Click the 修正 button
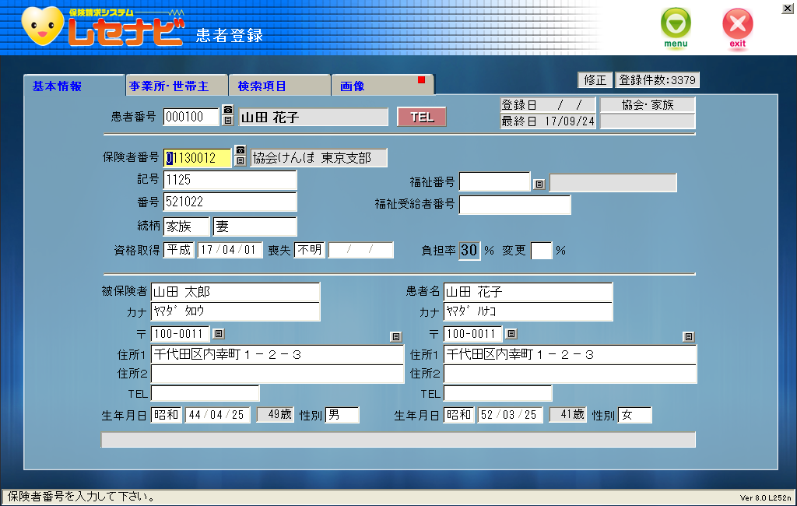Viewport: 797px width, 506px height. 597,79
